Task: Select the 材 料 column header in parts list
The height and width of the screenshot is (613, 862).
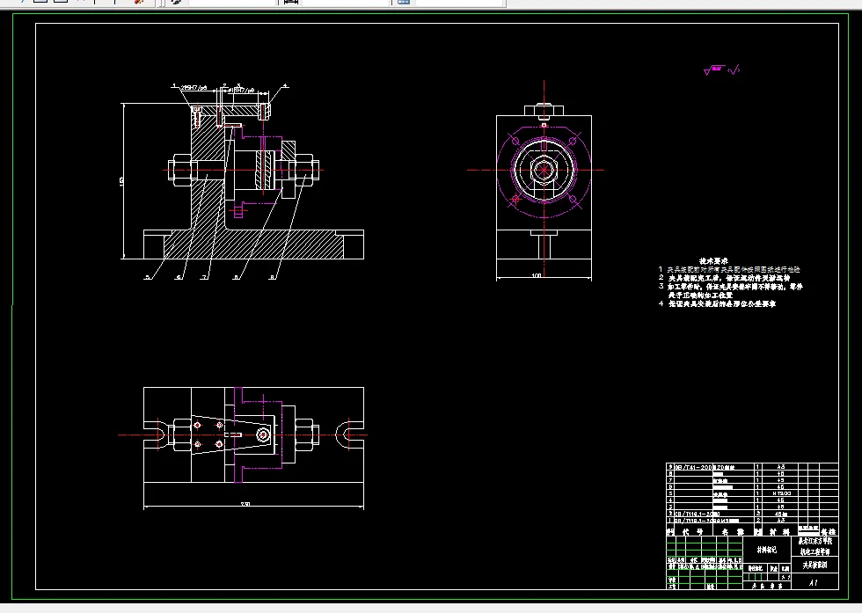Action: tap(779, 531)
